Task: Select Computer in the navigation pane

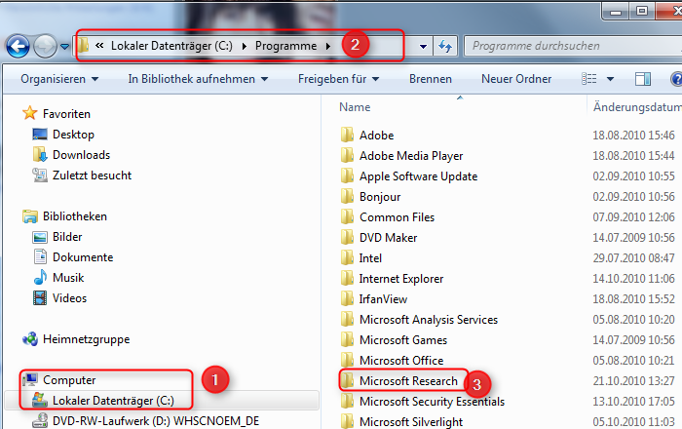Action: [69, 380]
